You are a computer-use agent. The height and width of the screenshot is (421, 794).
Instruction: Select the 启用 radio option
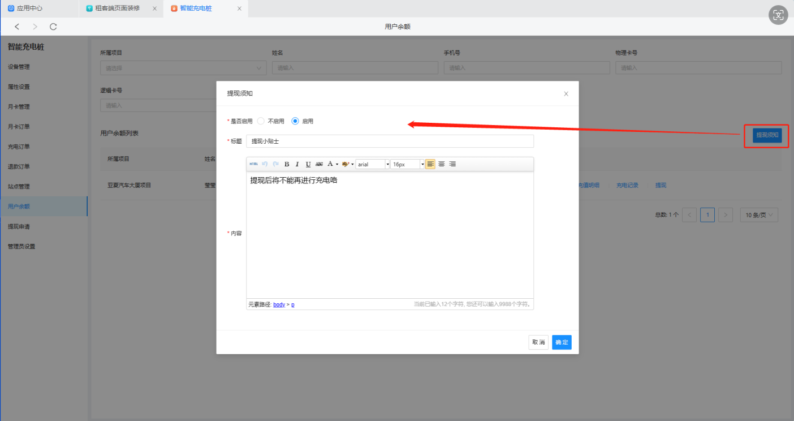click(295, 121)
